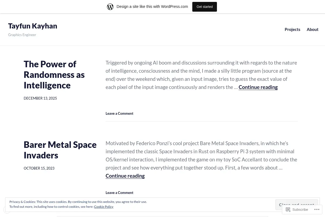
Task: Click Design a site like this with WordPress.com
Action: pos(152,7)
